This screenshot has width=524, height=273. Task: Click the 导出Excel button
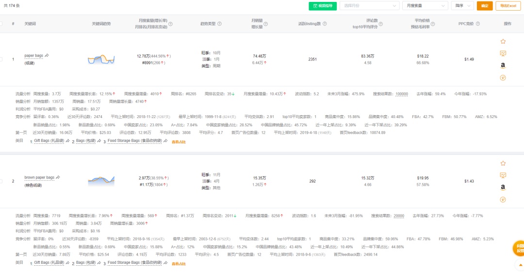coord(508,6)
